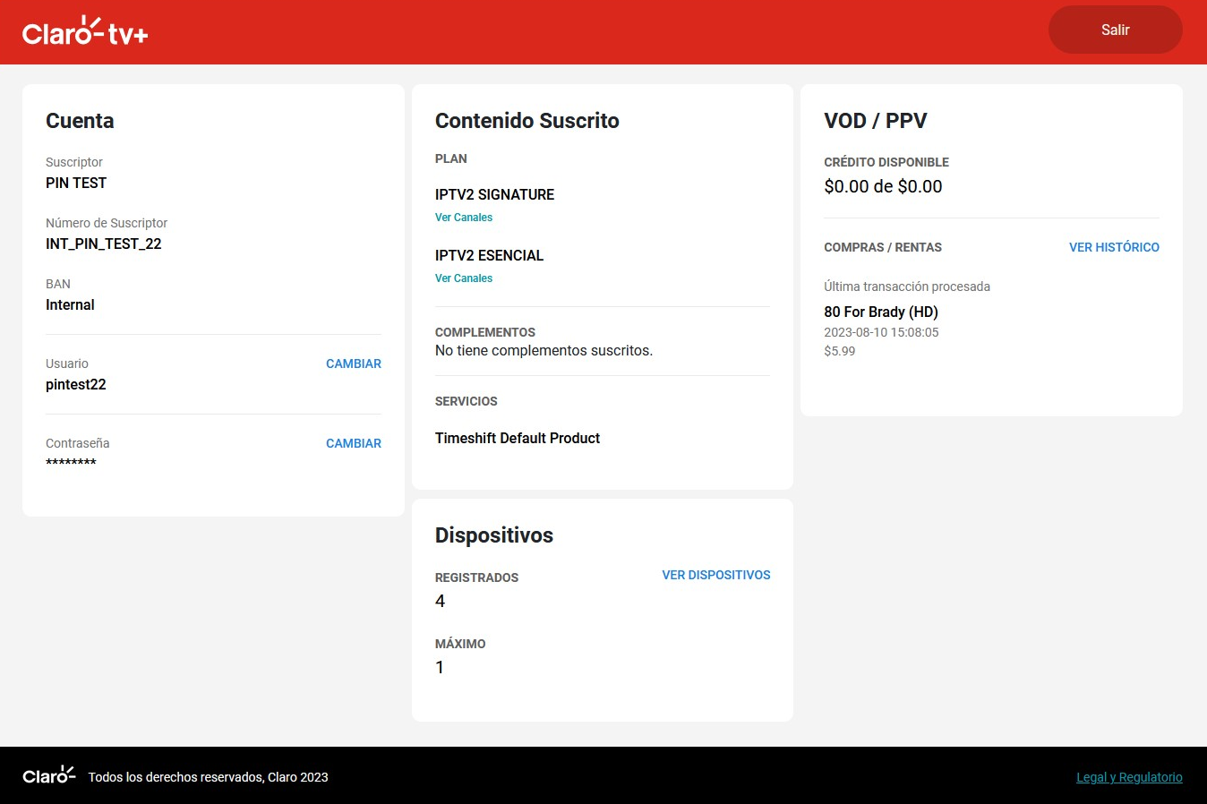The width and height of the screenshot is (1207, 804).
Task: Click the registered devices count 4
Action: pos(440,601)
